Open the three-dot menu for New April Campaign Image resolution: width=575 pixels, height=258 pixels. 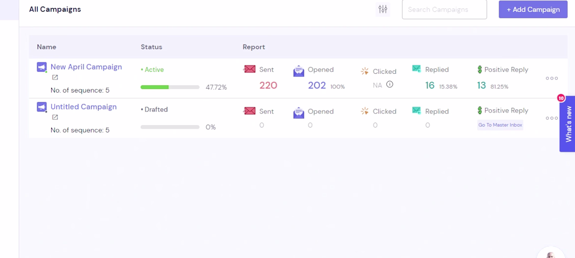(551, 78)
